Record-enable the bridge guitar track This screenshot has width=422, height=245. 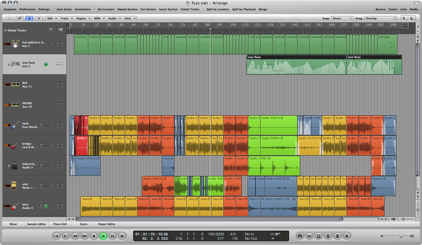[x=52, y=145]
